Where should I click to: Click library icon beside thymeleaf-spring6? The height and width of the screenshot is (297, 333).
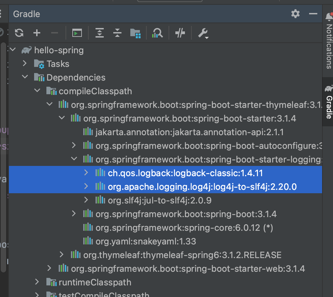pyautogui.click(x=76, y=254)
